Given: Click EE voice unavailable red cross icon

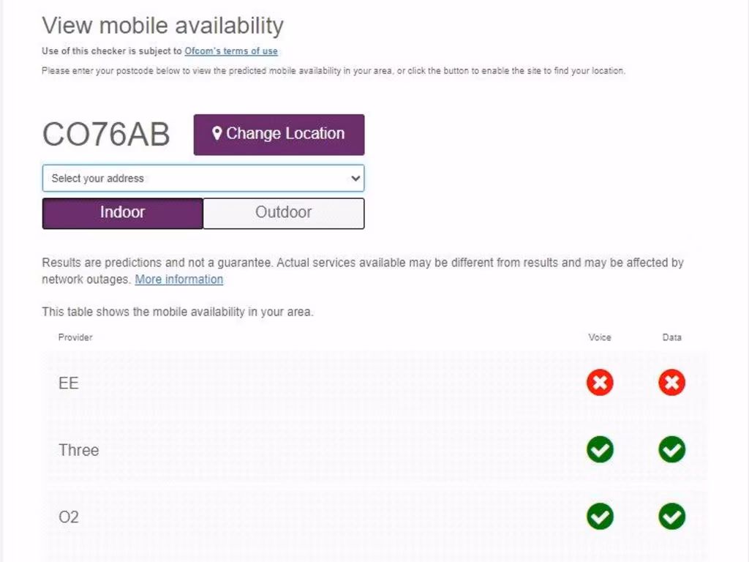Looking at the screenshot, I should [x=600, y=382].
